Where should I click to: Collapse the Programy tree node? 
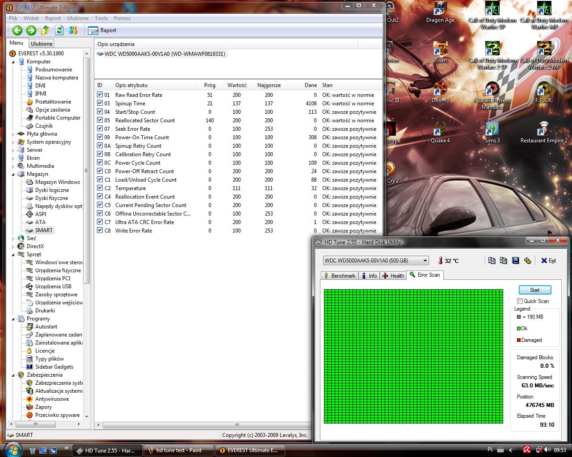[13, 319]
